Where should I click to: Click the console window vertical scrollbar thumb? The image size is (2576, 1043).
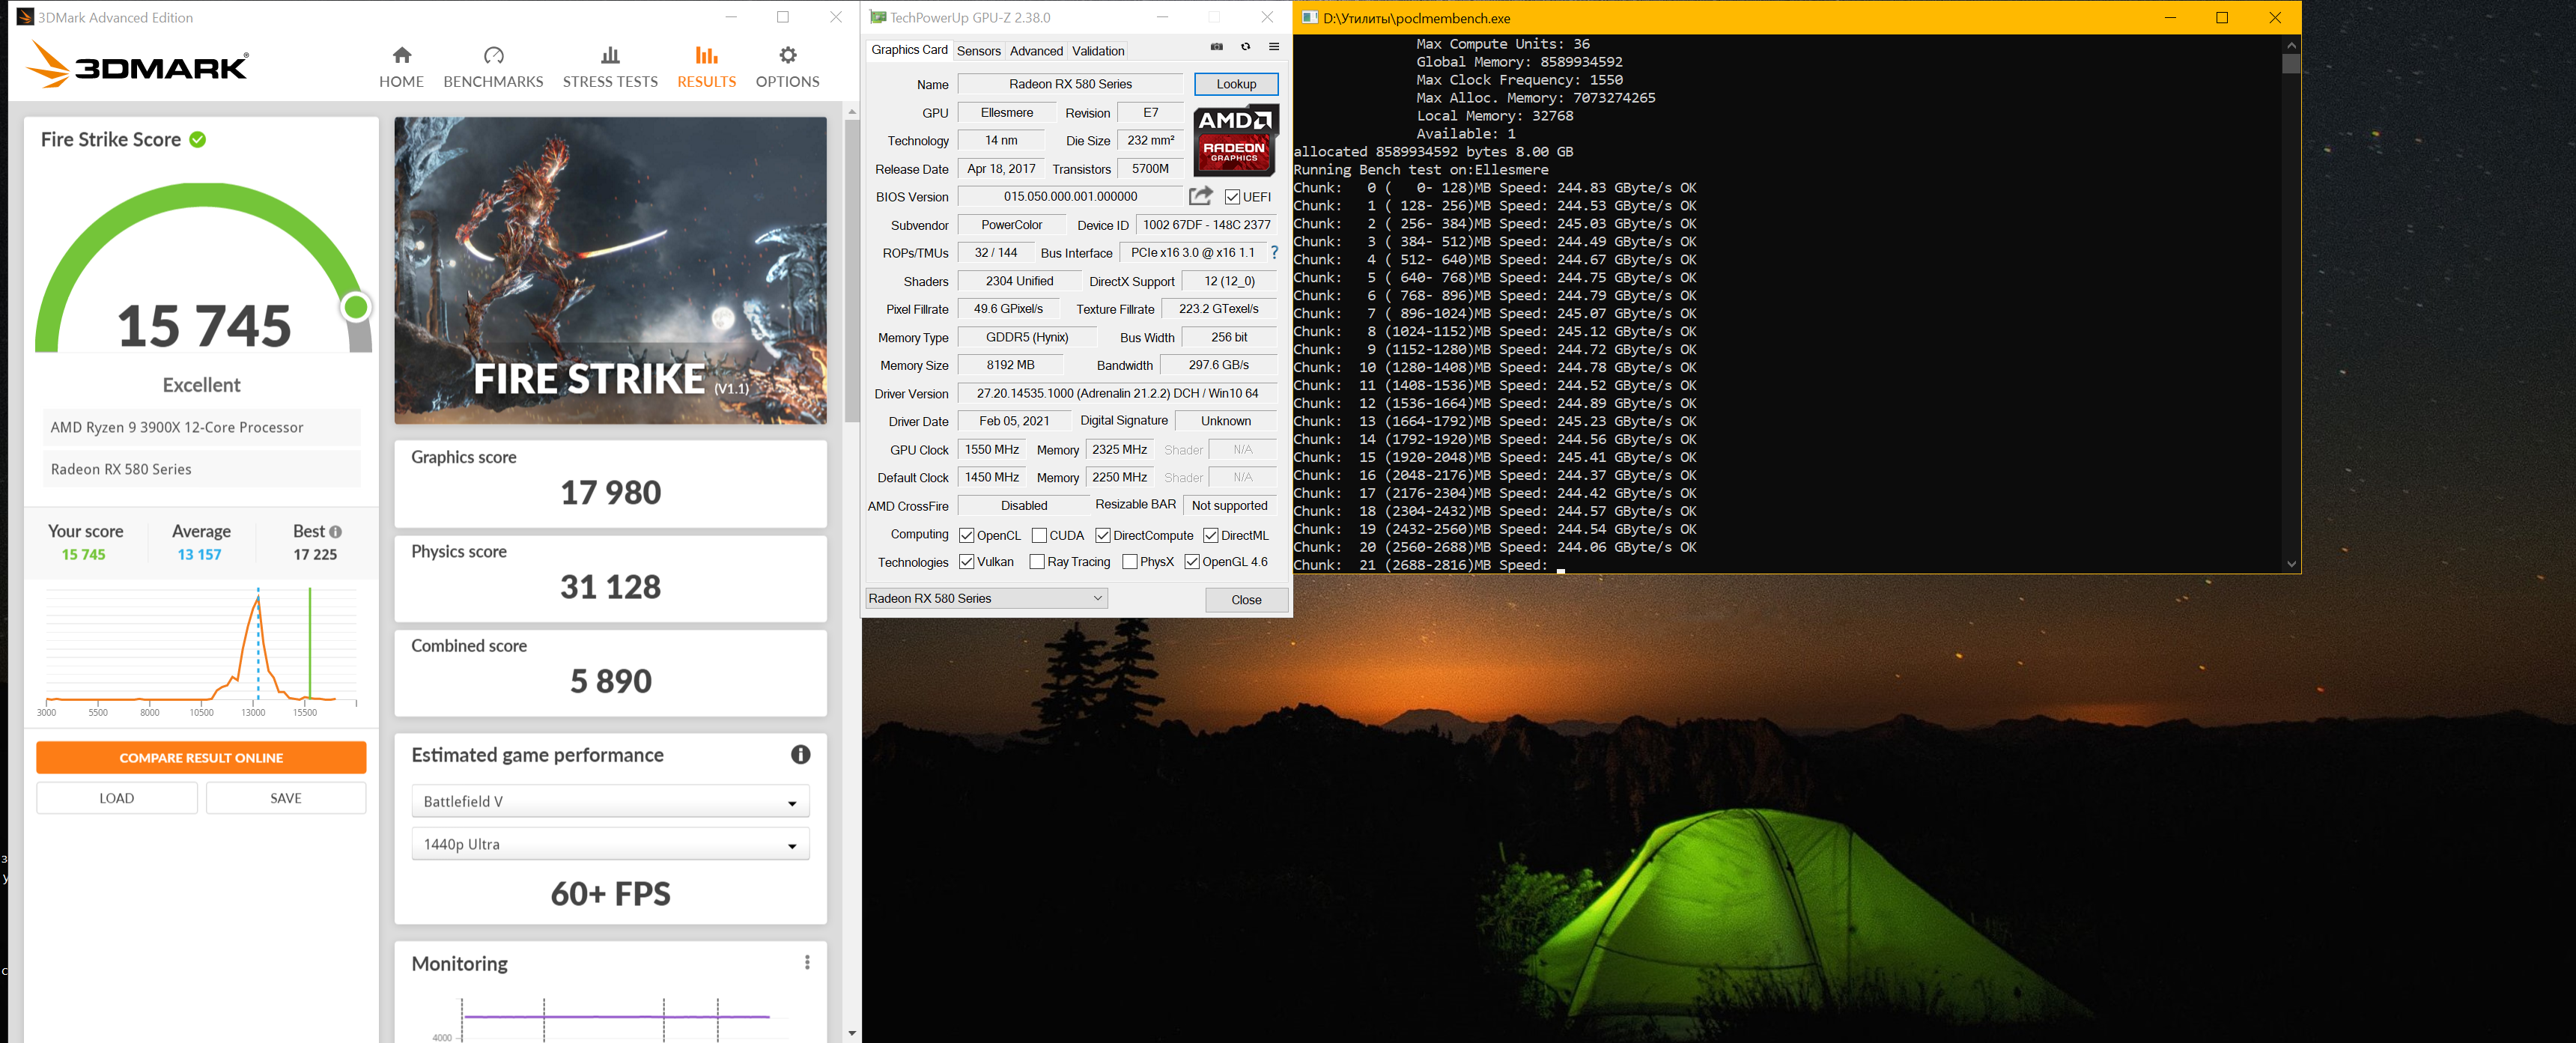pyautogui.click(x=2291, y=64)
